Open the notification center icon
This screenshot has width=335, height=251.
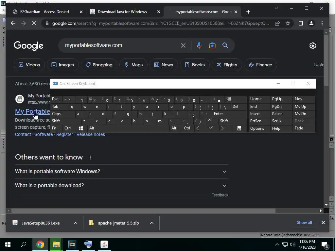325,244
